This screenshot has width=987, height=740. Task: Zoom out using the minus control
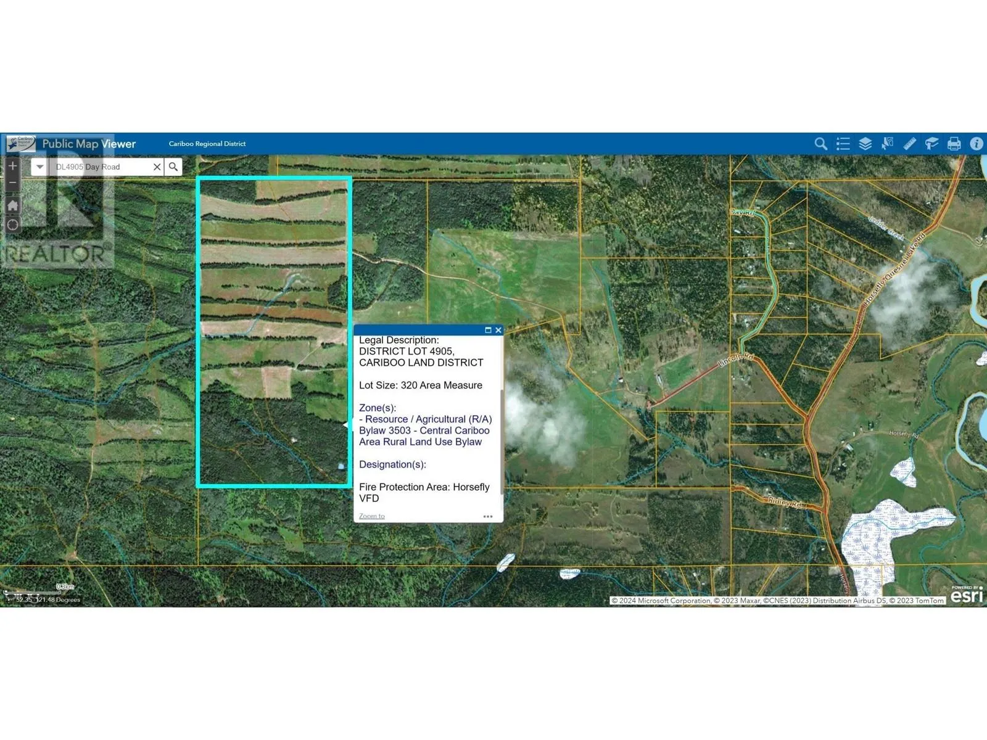12,183
